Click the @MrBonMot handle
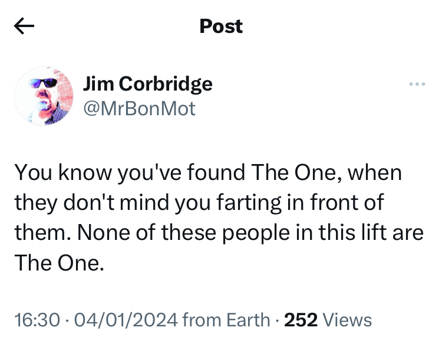This screenshot has width=442, height=344. coord(139,108)
